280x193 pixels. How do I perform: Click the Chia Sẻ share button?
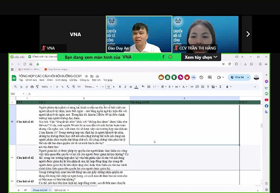pos(239,77)
